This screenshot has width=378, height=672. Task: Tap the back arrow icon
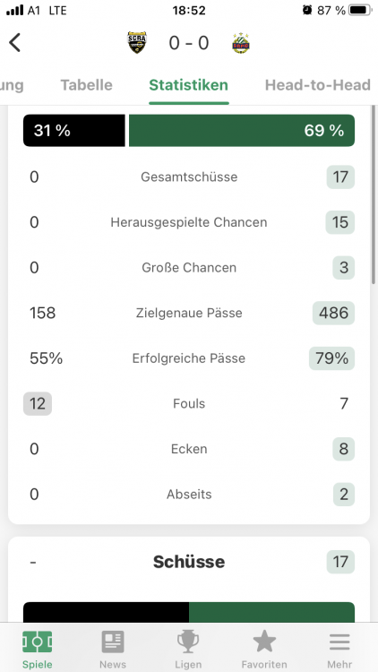click(15, 42)
